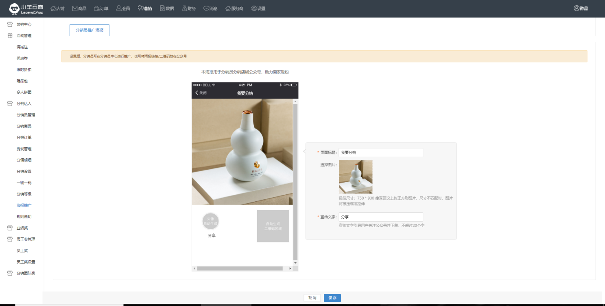Open the 数据 data icon
The image size is (605, 306).
(163, 9)
